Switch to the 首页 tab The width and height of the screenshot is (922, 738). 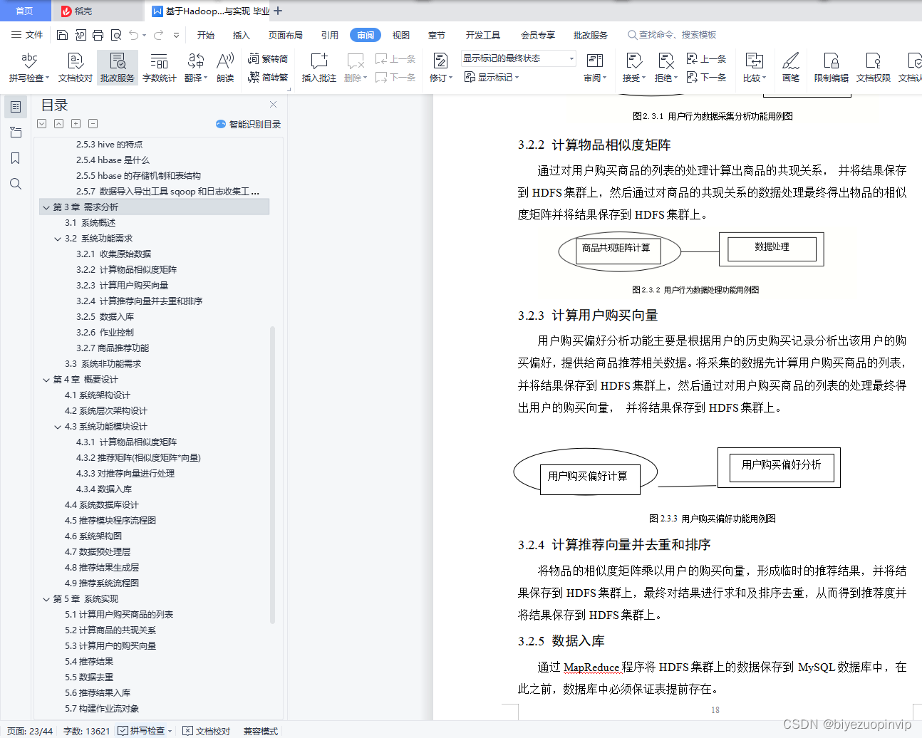tap(24, 11)
